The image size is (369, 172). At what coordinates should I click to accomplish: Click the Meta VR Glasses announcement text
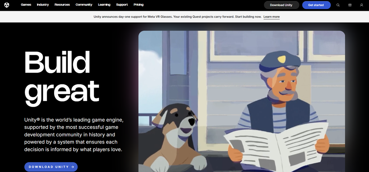tap(177, 17)
